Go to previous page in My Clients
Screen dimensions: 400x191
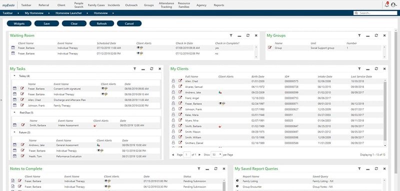(173, 155)
